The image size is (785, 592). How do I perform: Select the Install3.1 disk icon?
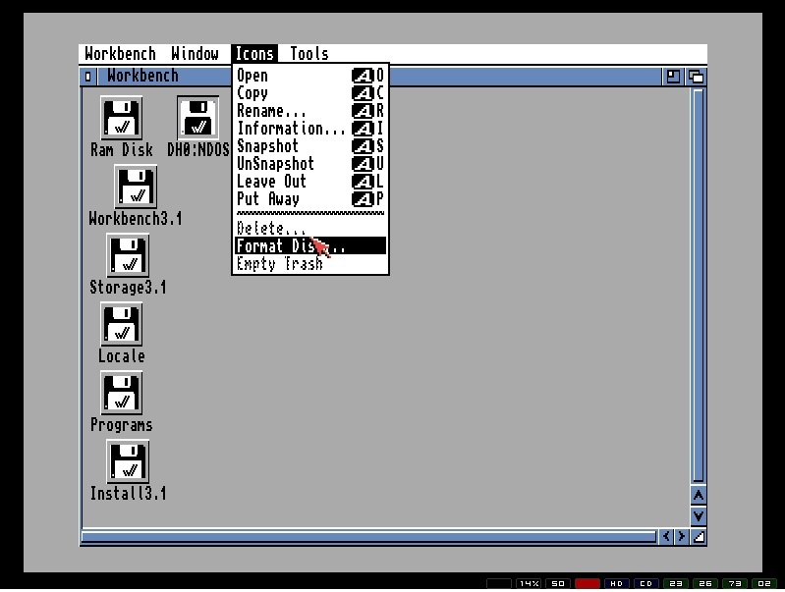[x=128, y=461]
